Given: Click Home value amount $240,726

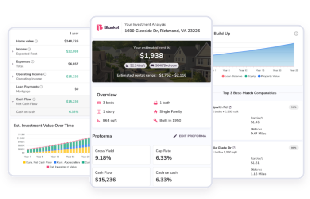Looking at the screenshot, I should click(x=71, y=41).
